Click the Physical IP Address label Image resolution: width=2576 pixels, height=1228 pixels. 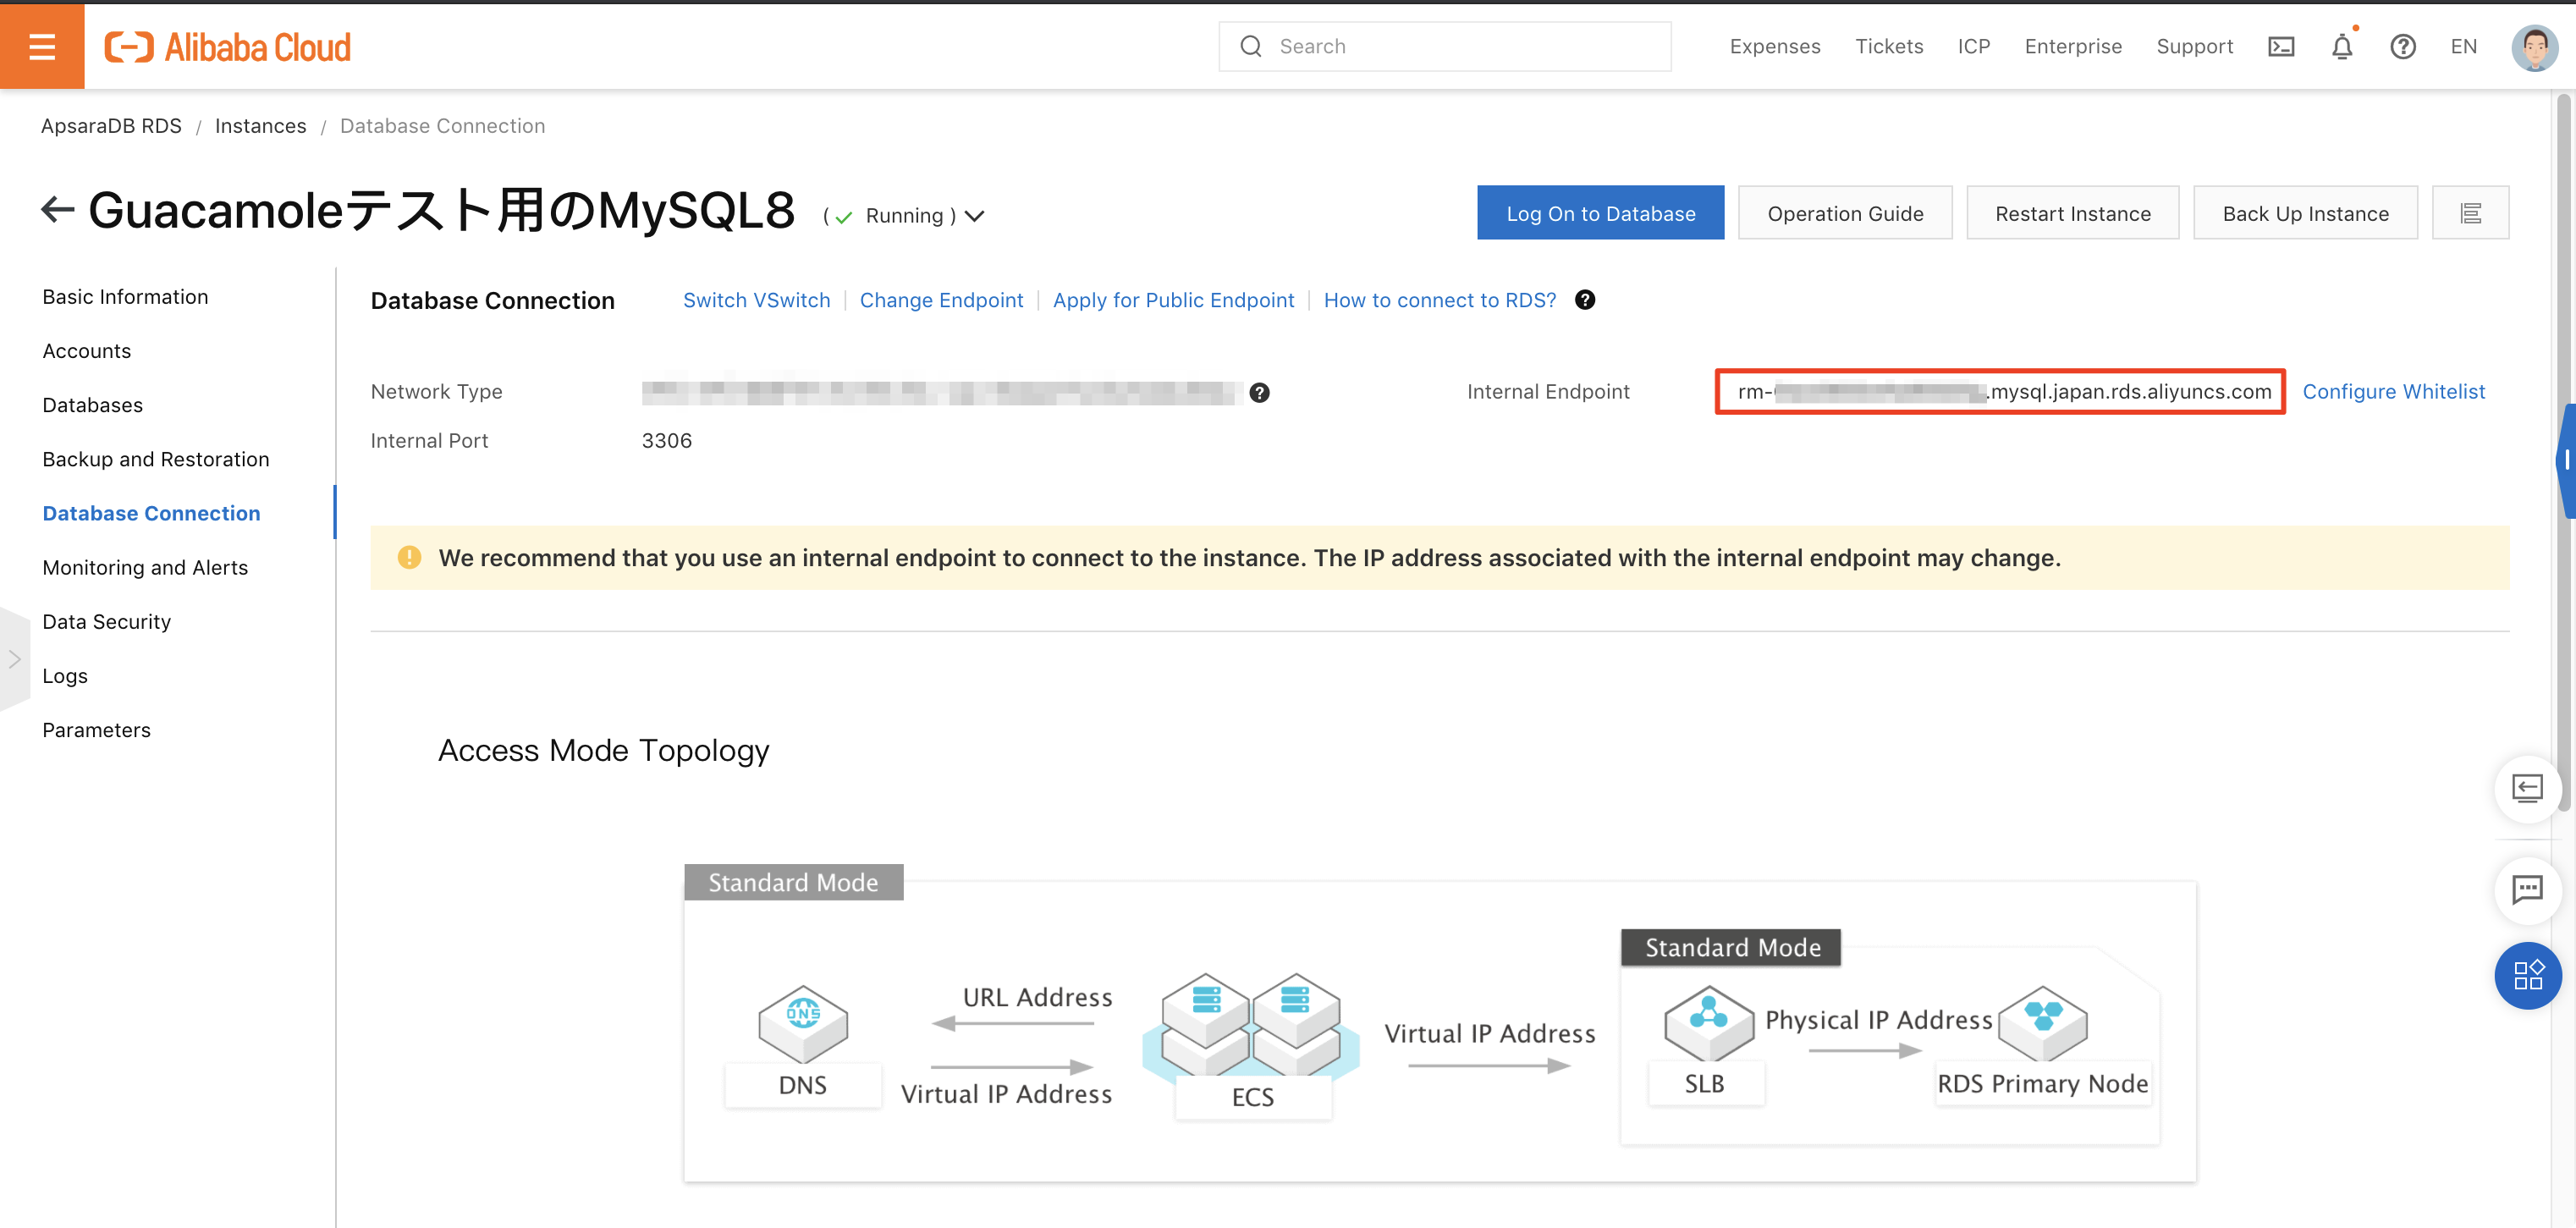pos(1878,1020)
